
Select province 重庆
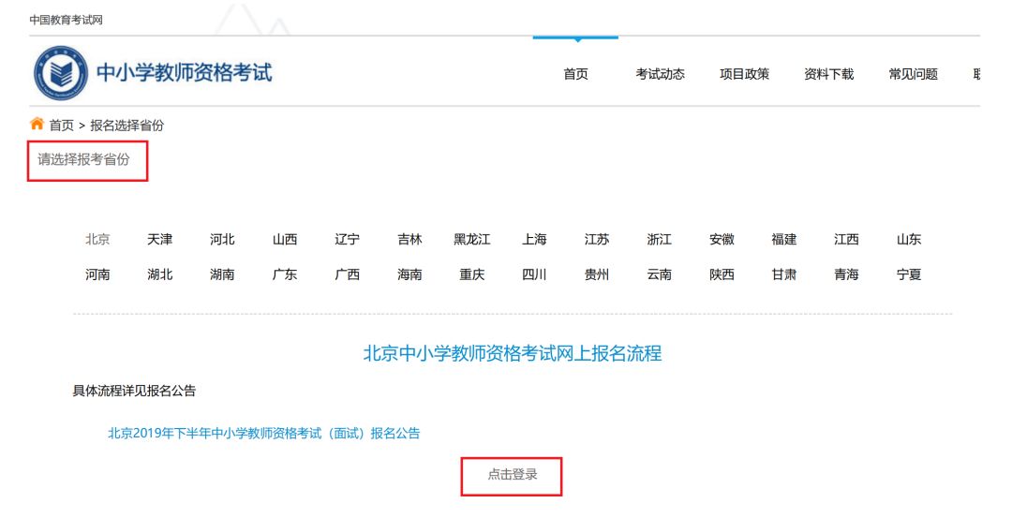(x=471, y=274)
